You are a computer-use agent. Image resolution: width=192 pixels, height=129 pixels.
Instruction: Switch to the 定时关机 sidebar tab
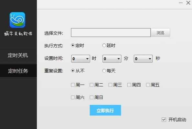(x=18, y=55)
